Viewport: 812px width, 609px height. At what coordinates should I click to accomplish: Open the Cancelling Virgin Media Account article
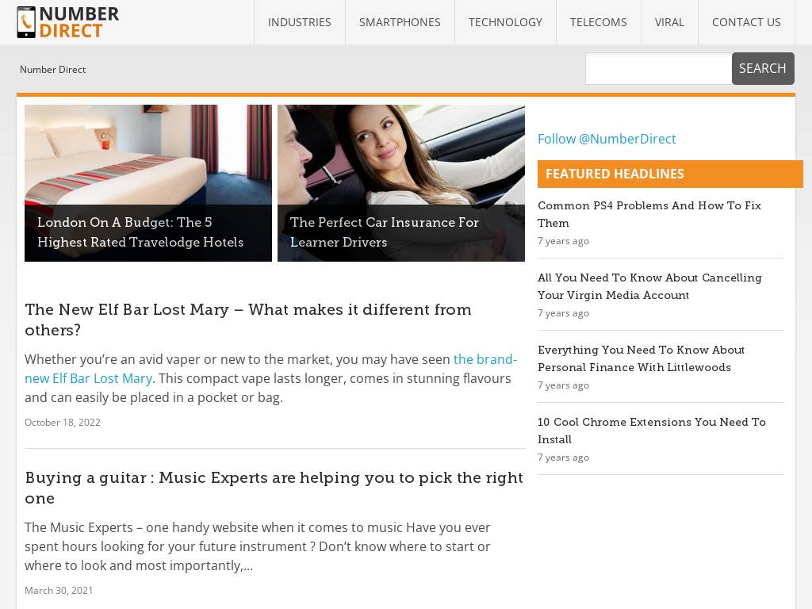point(649,286)
